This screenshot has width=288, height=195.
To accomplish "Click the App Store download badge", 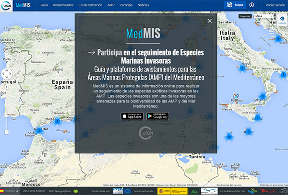I will point(132,116).
